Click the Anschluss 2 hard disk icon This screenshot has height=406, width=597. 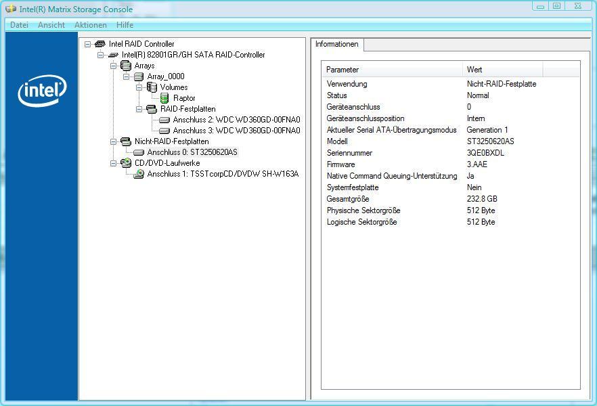(x=164, y=120)
